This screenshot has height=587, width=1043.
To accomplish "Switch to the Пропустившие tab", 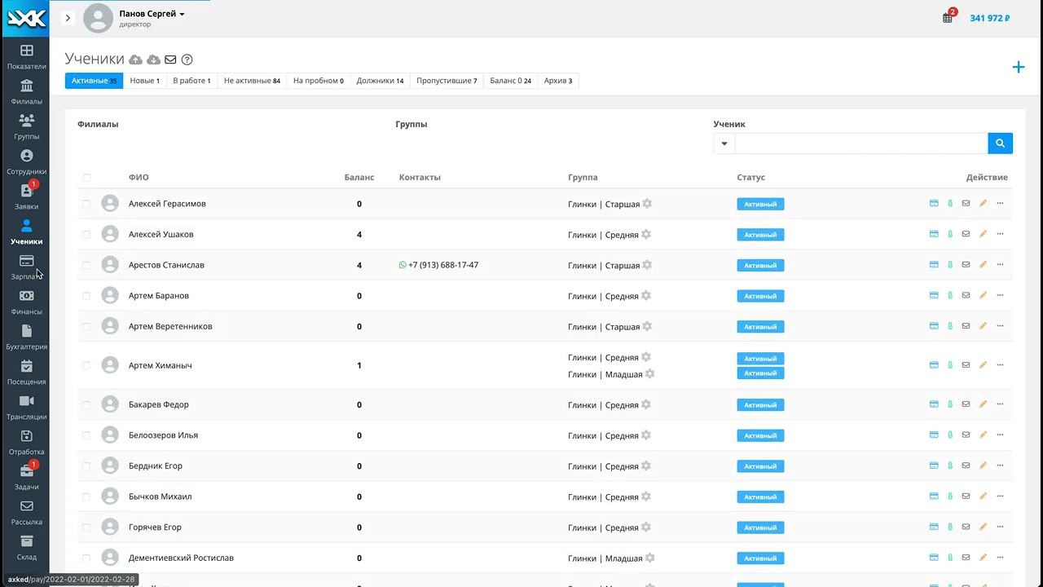I will point(447,81).
